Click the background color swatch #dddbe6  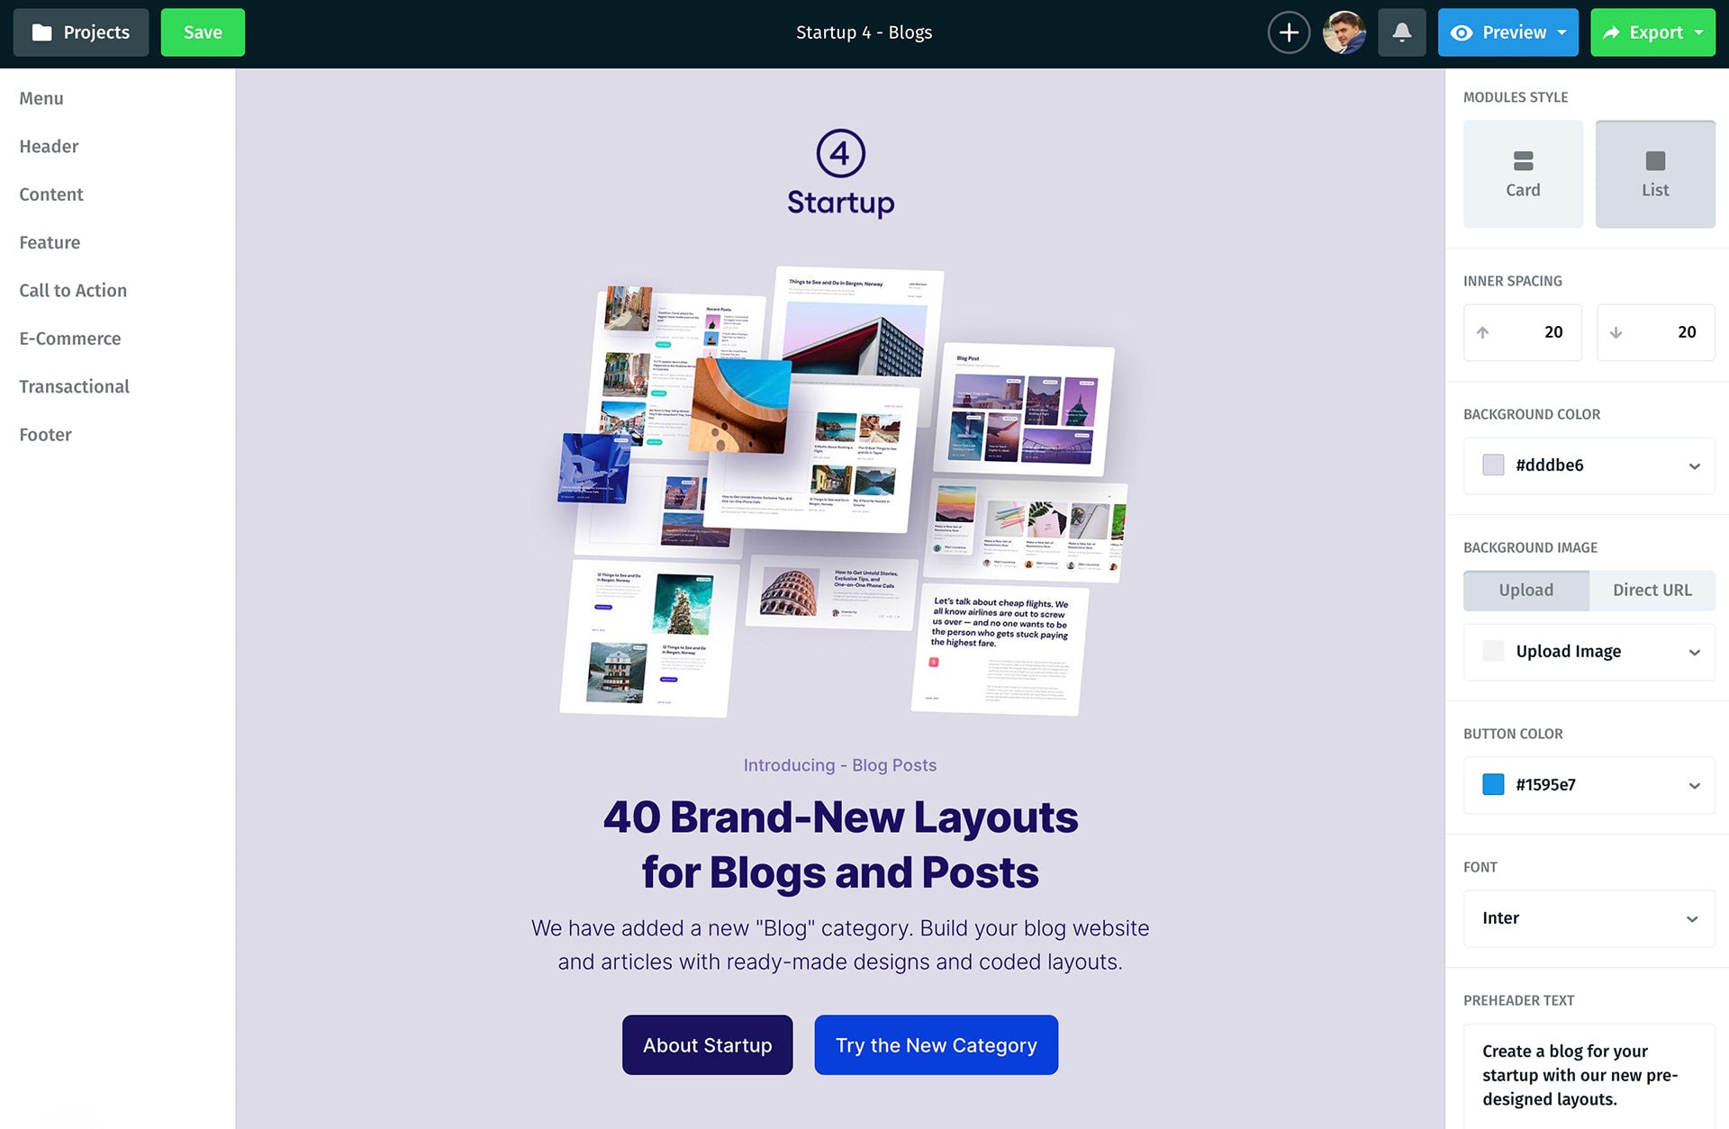point(1493,465)
